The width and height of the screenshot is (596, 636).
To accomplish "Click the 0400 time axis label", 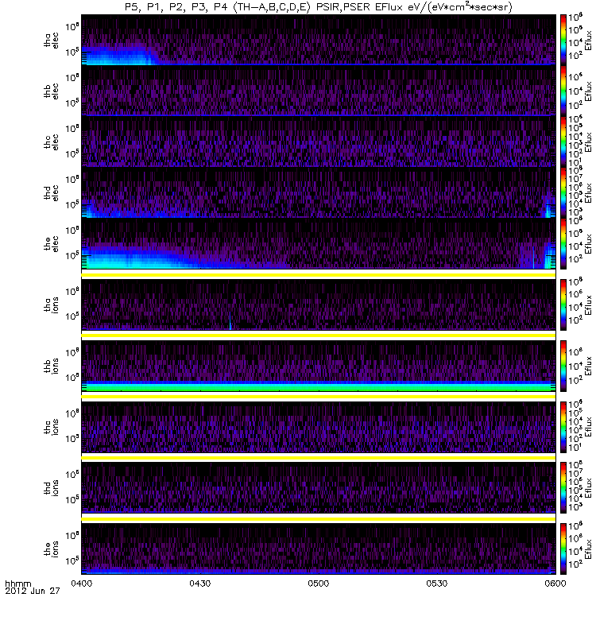I will tap(82, 584).
